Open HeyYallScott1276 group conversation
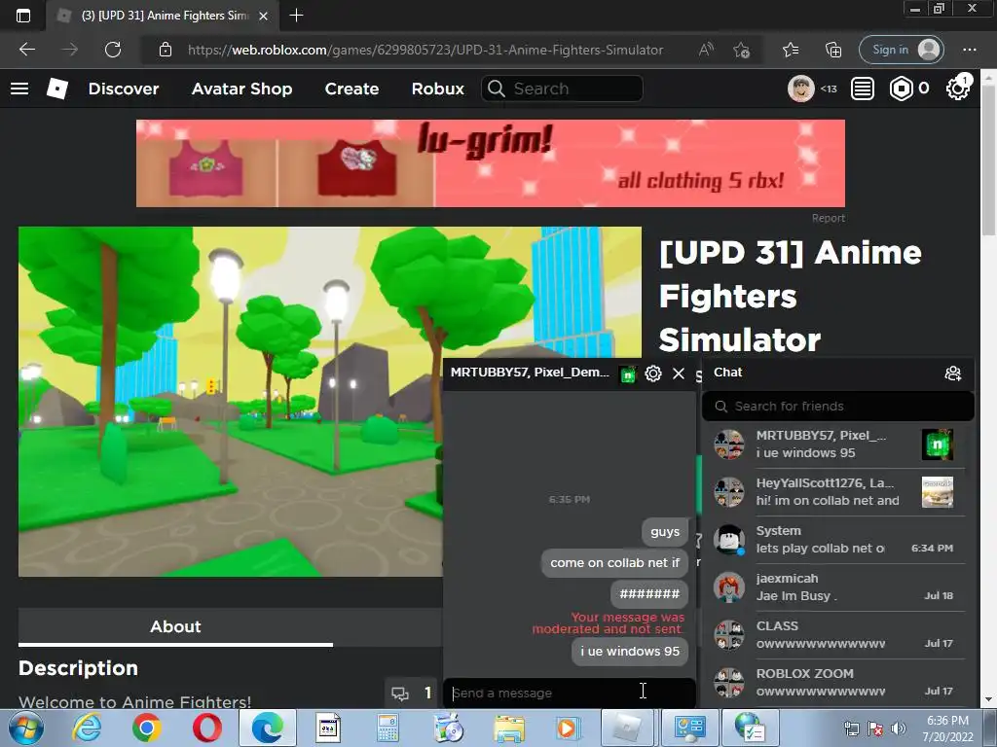The width and height of the screenshot is (997, 747). click(837, 491)
